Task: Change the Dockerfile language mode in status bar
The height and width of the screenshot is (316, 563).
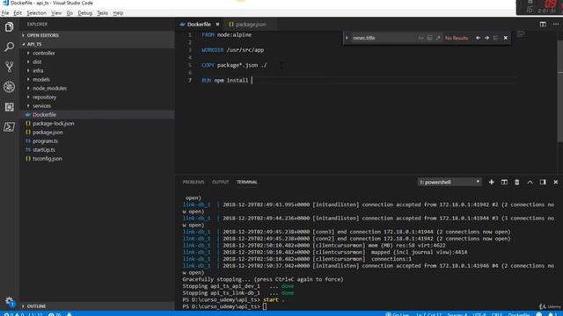Action: click(518, 314)
